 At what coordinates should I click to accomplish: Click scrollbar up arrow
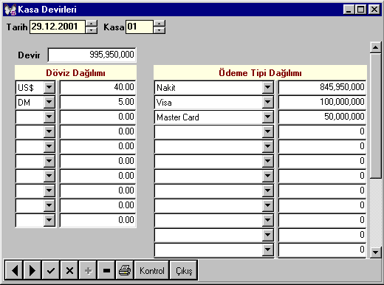(x=376, y=47)
